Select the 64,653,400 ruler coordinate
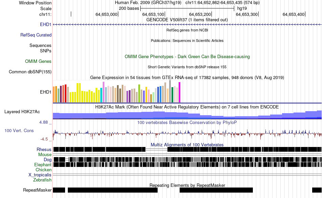 click(x=294, y=14)
